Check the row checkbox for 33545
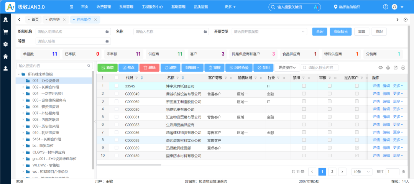414x184 pixels. (117, 86)
